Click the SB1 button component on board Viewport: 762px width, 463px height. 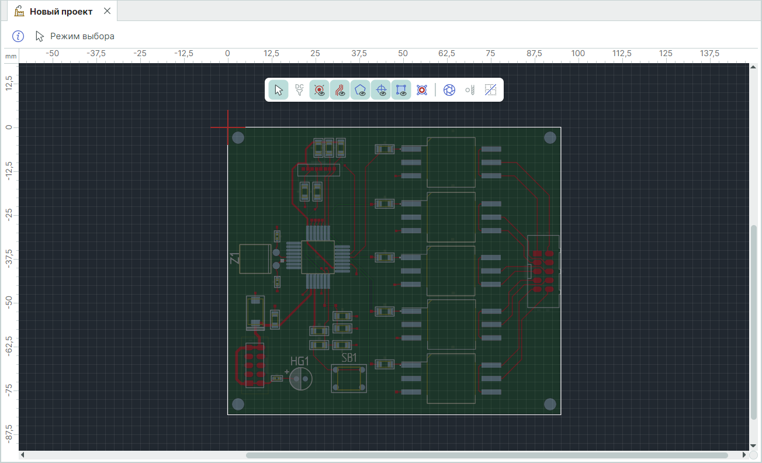click(349, 378)
